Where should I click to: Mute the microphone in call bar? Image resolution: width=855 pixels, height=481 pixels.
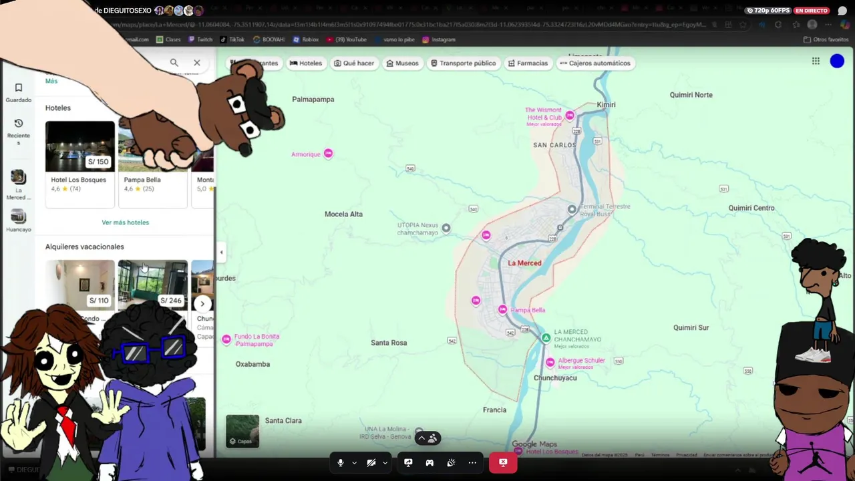[x=341, y=462]
